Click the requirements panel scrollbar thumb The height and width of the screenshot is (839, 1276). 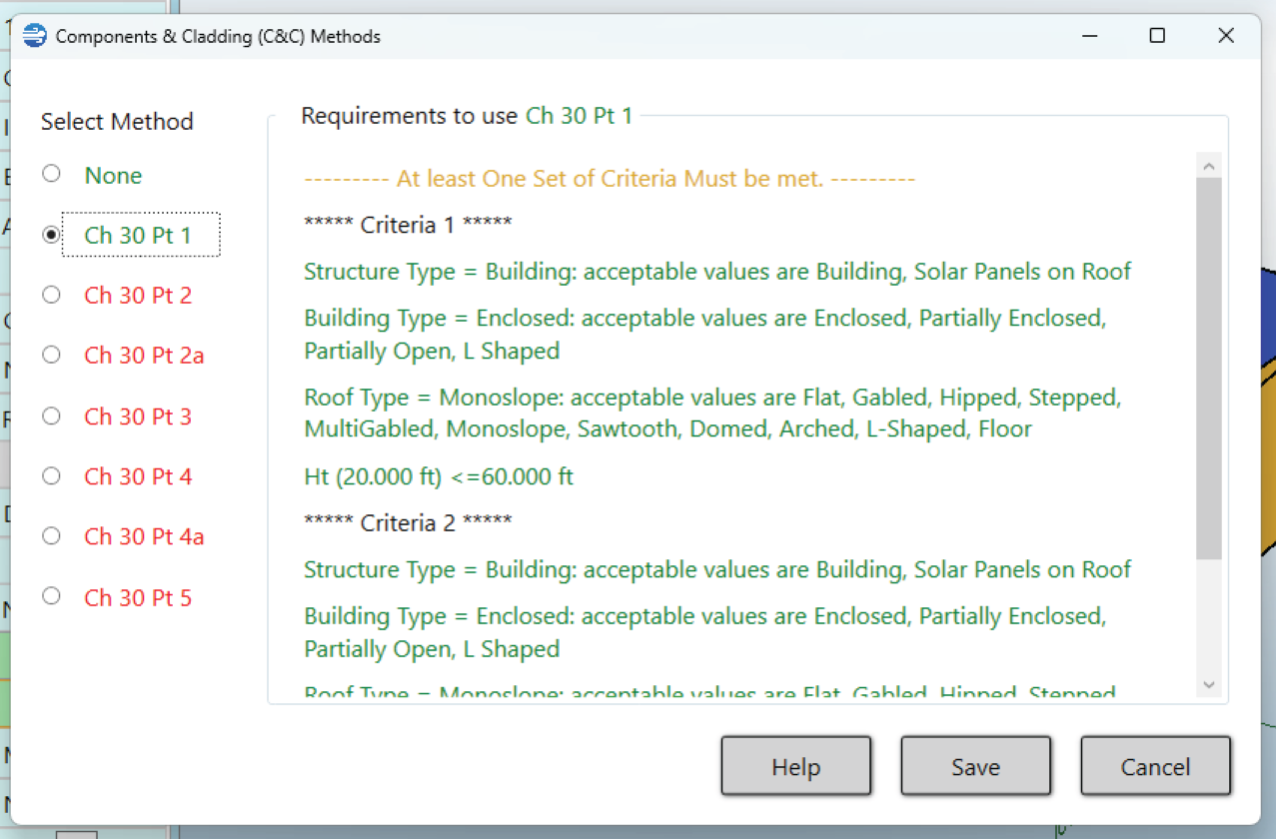click(1208, 368)
